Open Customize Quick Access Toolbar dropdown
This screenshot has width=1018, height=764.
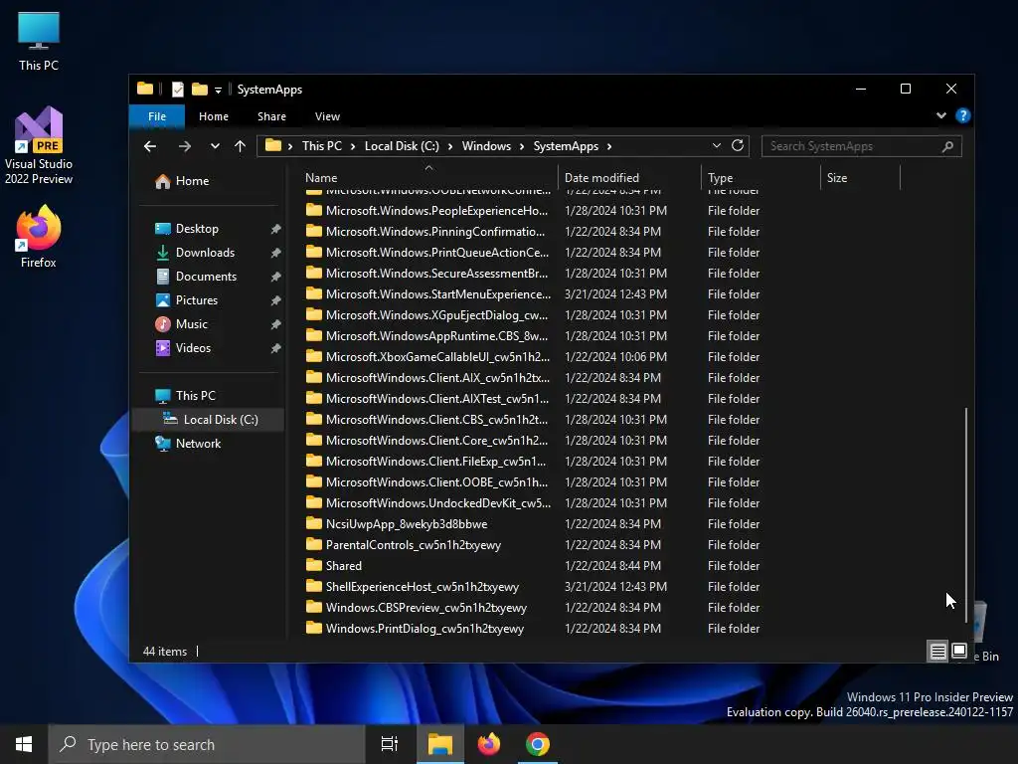tap(218, 90)
